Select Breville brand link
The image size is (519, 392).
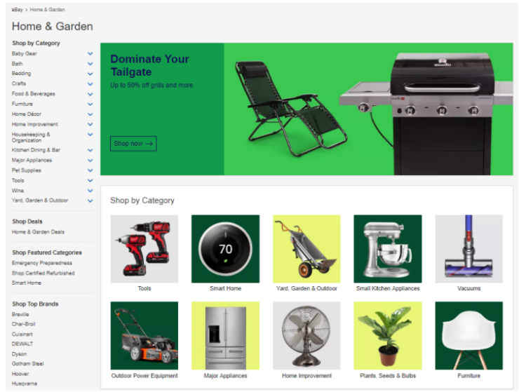point(20,315)
